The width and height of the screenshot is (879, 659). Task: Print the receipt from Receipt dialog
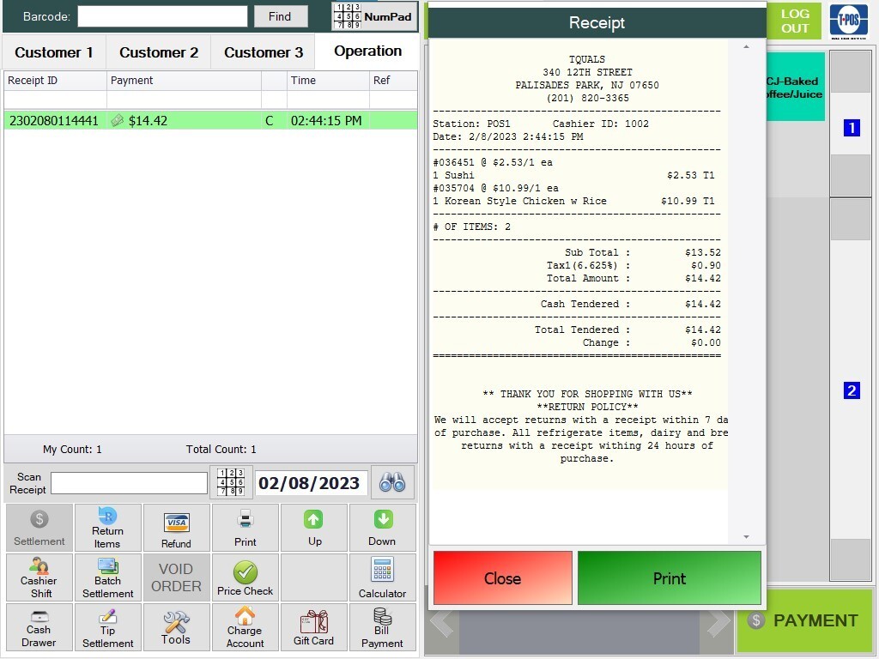tap(670, 577)
